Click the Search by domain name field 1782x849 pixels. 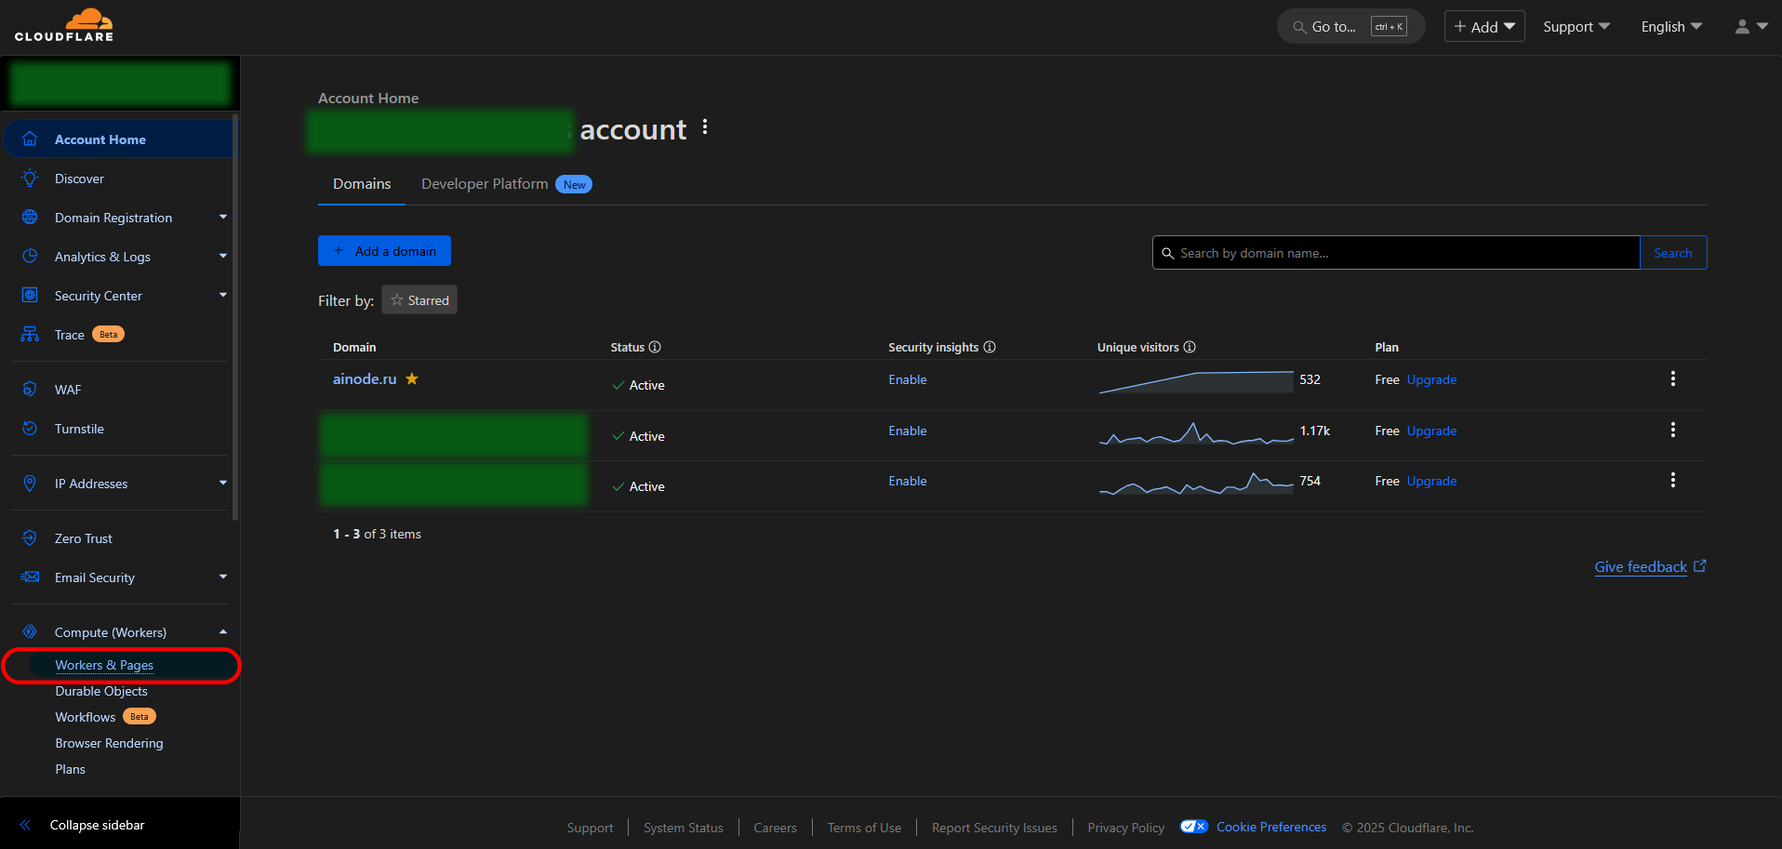coord(1395,253)
